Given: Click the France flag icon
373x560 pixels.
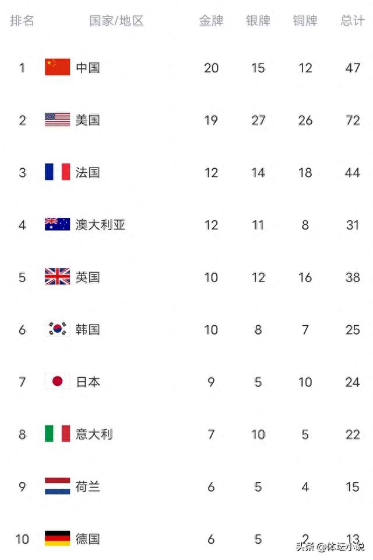Looking at the screenshot, I should [x=58, y=172].
